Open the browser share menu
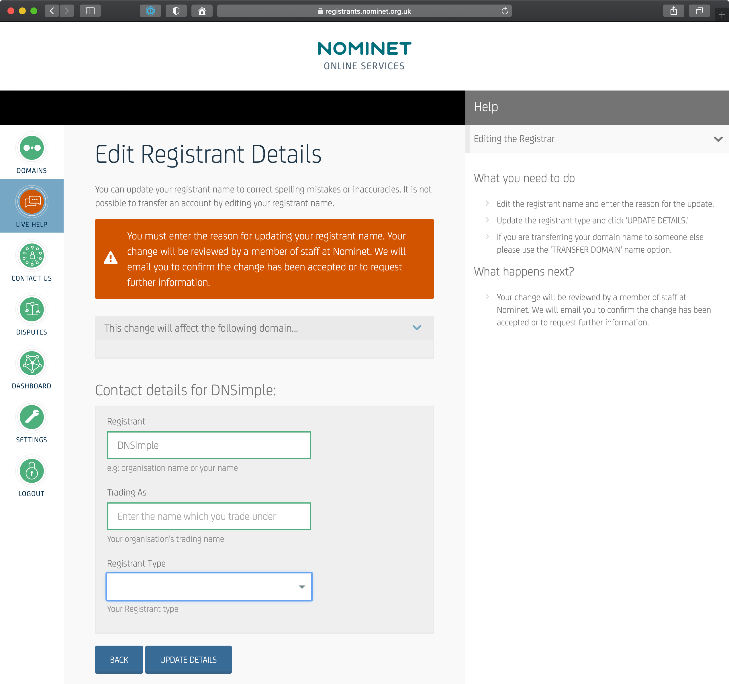 (x=673, y=11)
